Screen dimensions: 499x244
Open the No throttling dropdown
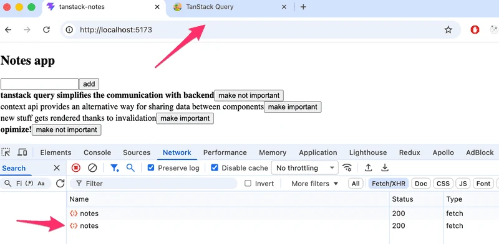304,168
